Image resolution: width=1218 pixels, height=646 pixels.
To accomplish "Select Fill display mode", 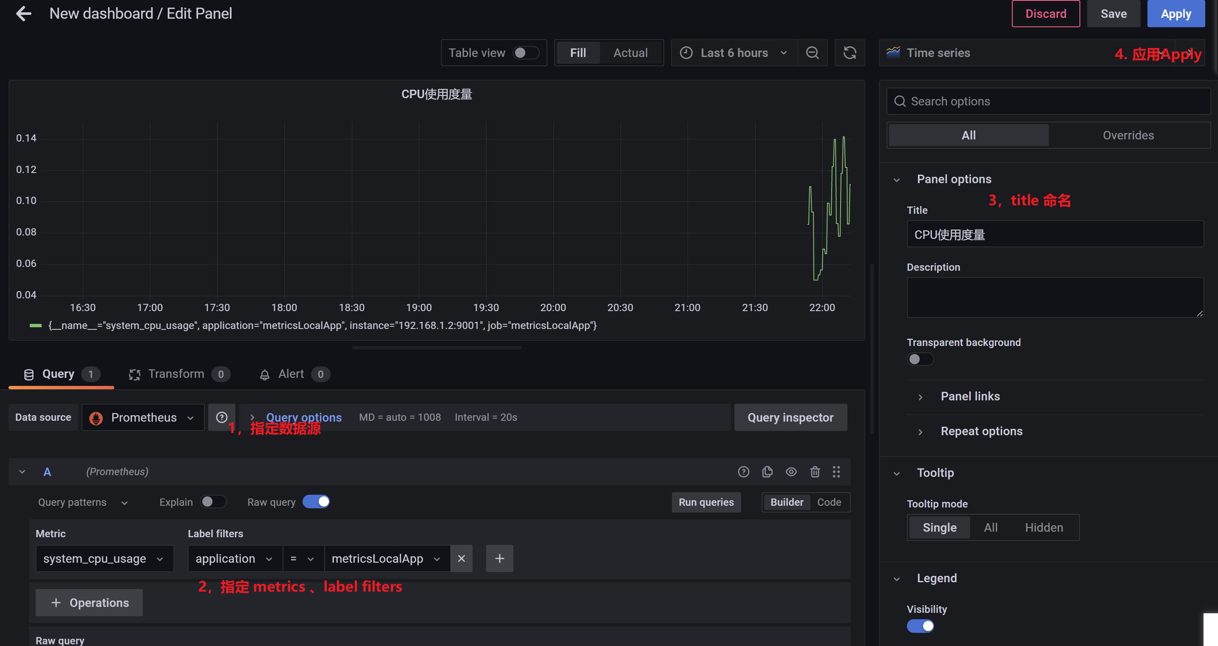I will tap(578, 53).
